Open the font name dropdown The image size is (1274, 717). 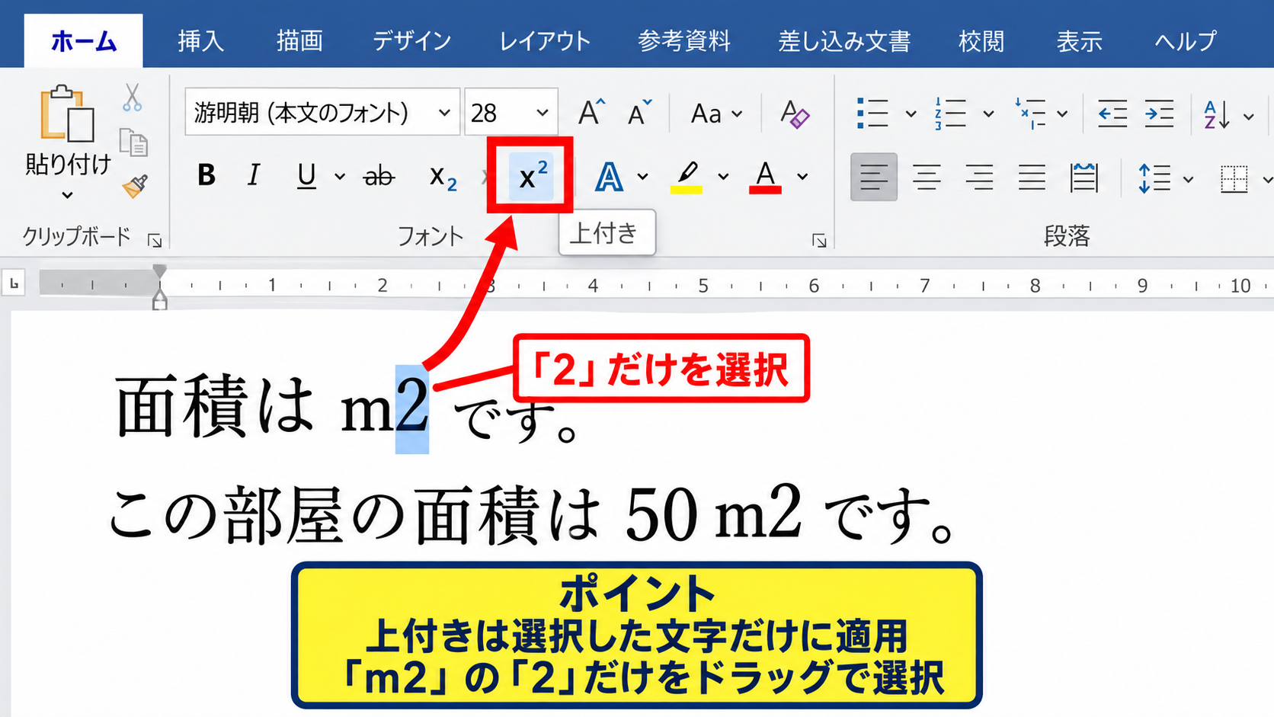click(444, 113)
